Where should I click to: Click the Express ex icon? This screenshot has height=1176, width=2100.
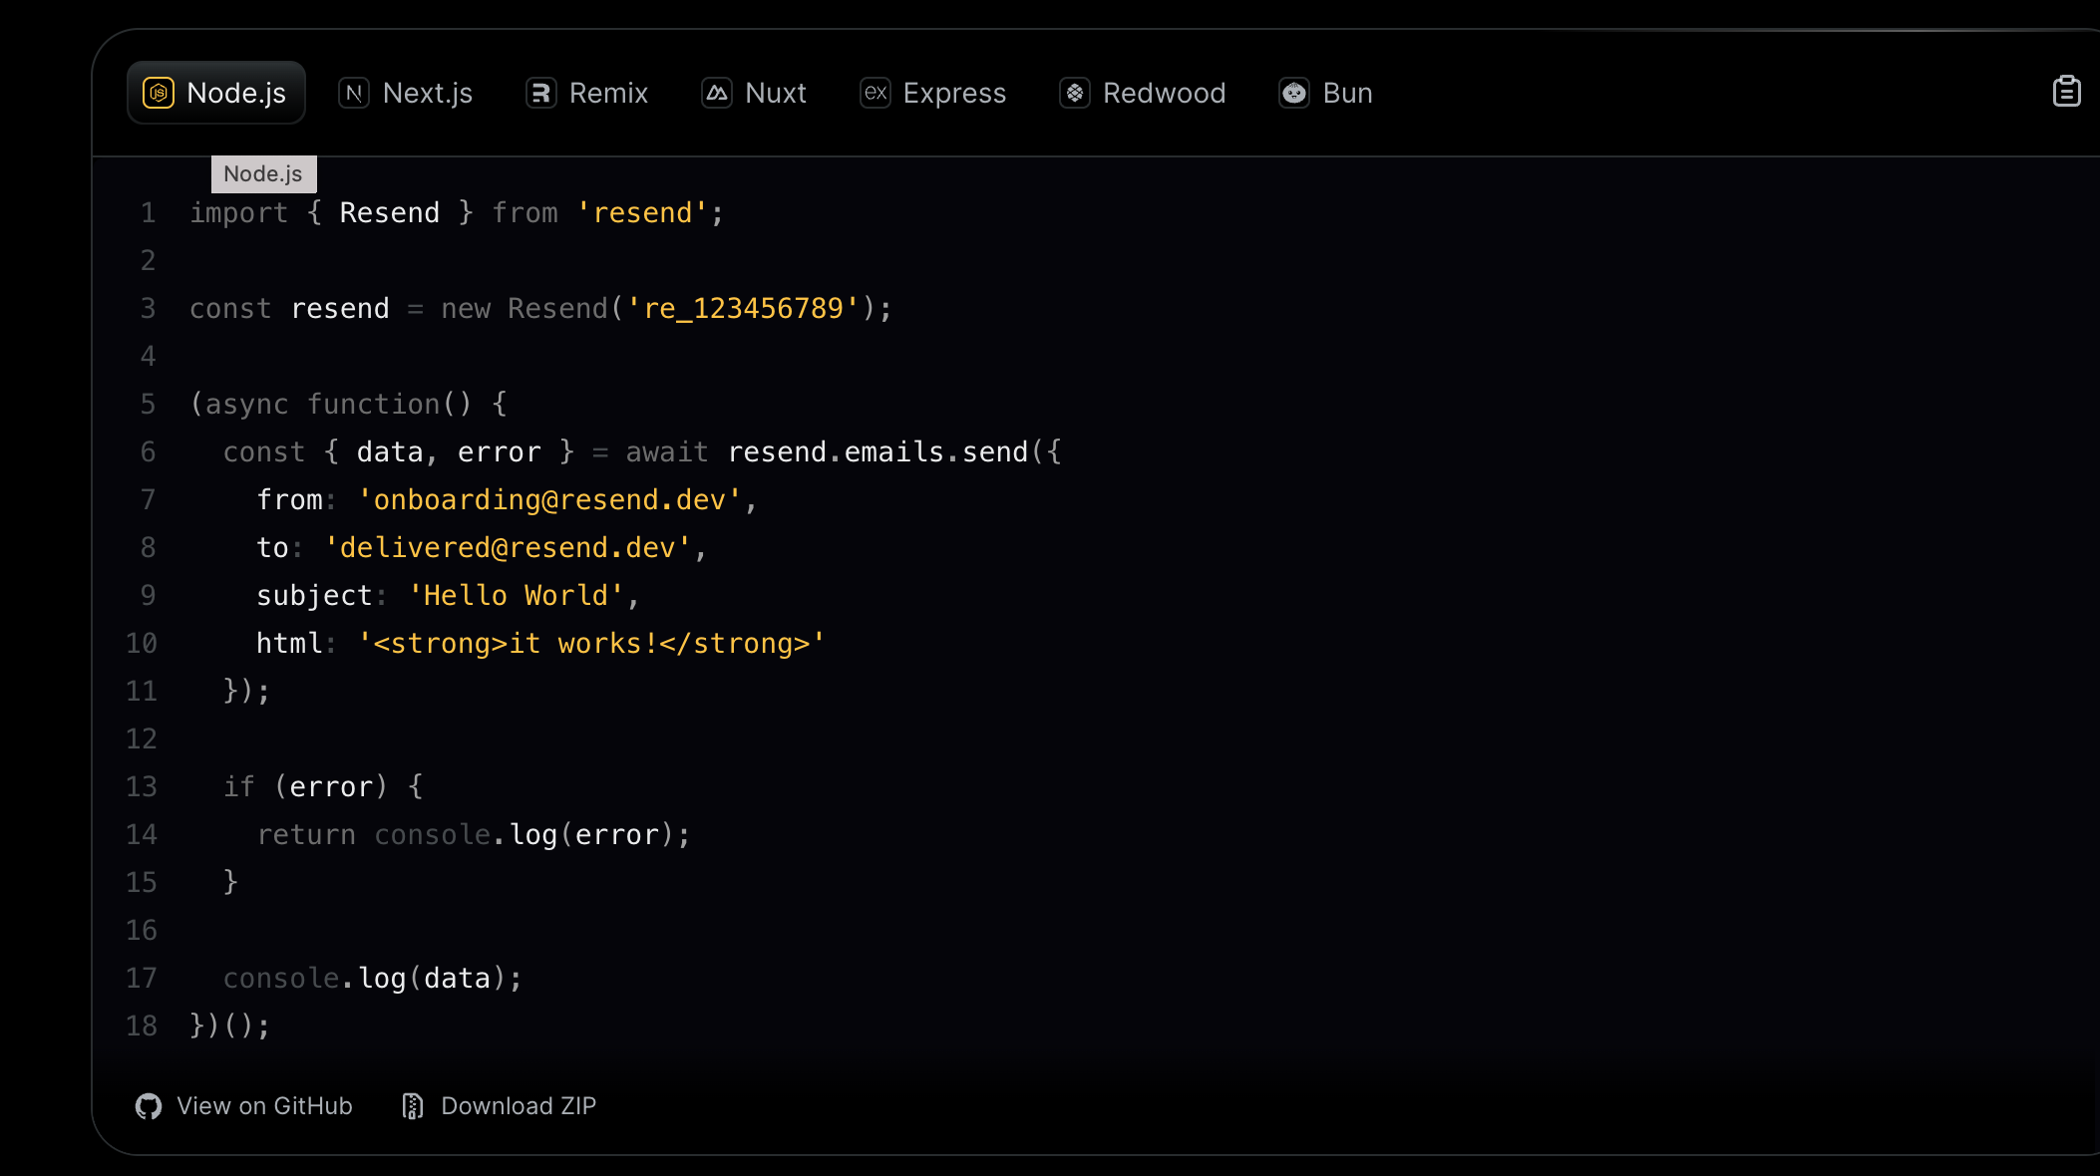coord(875,93)
